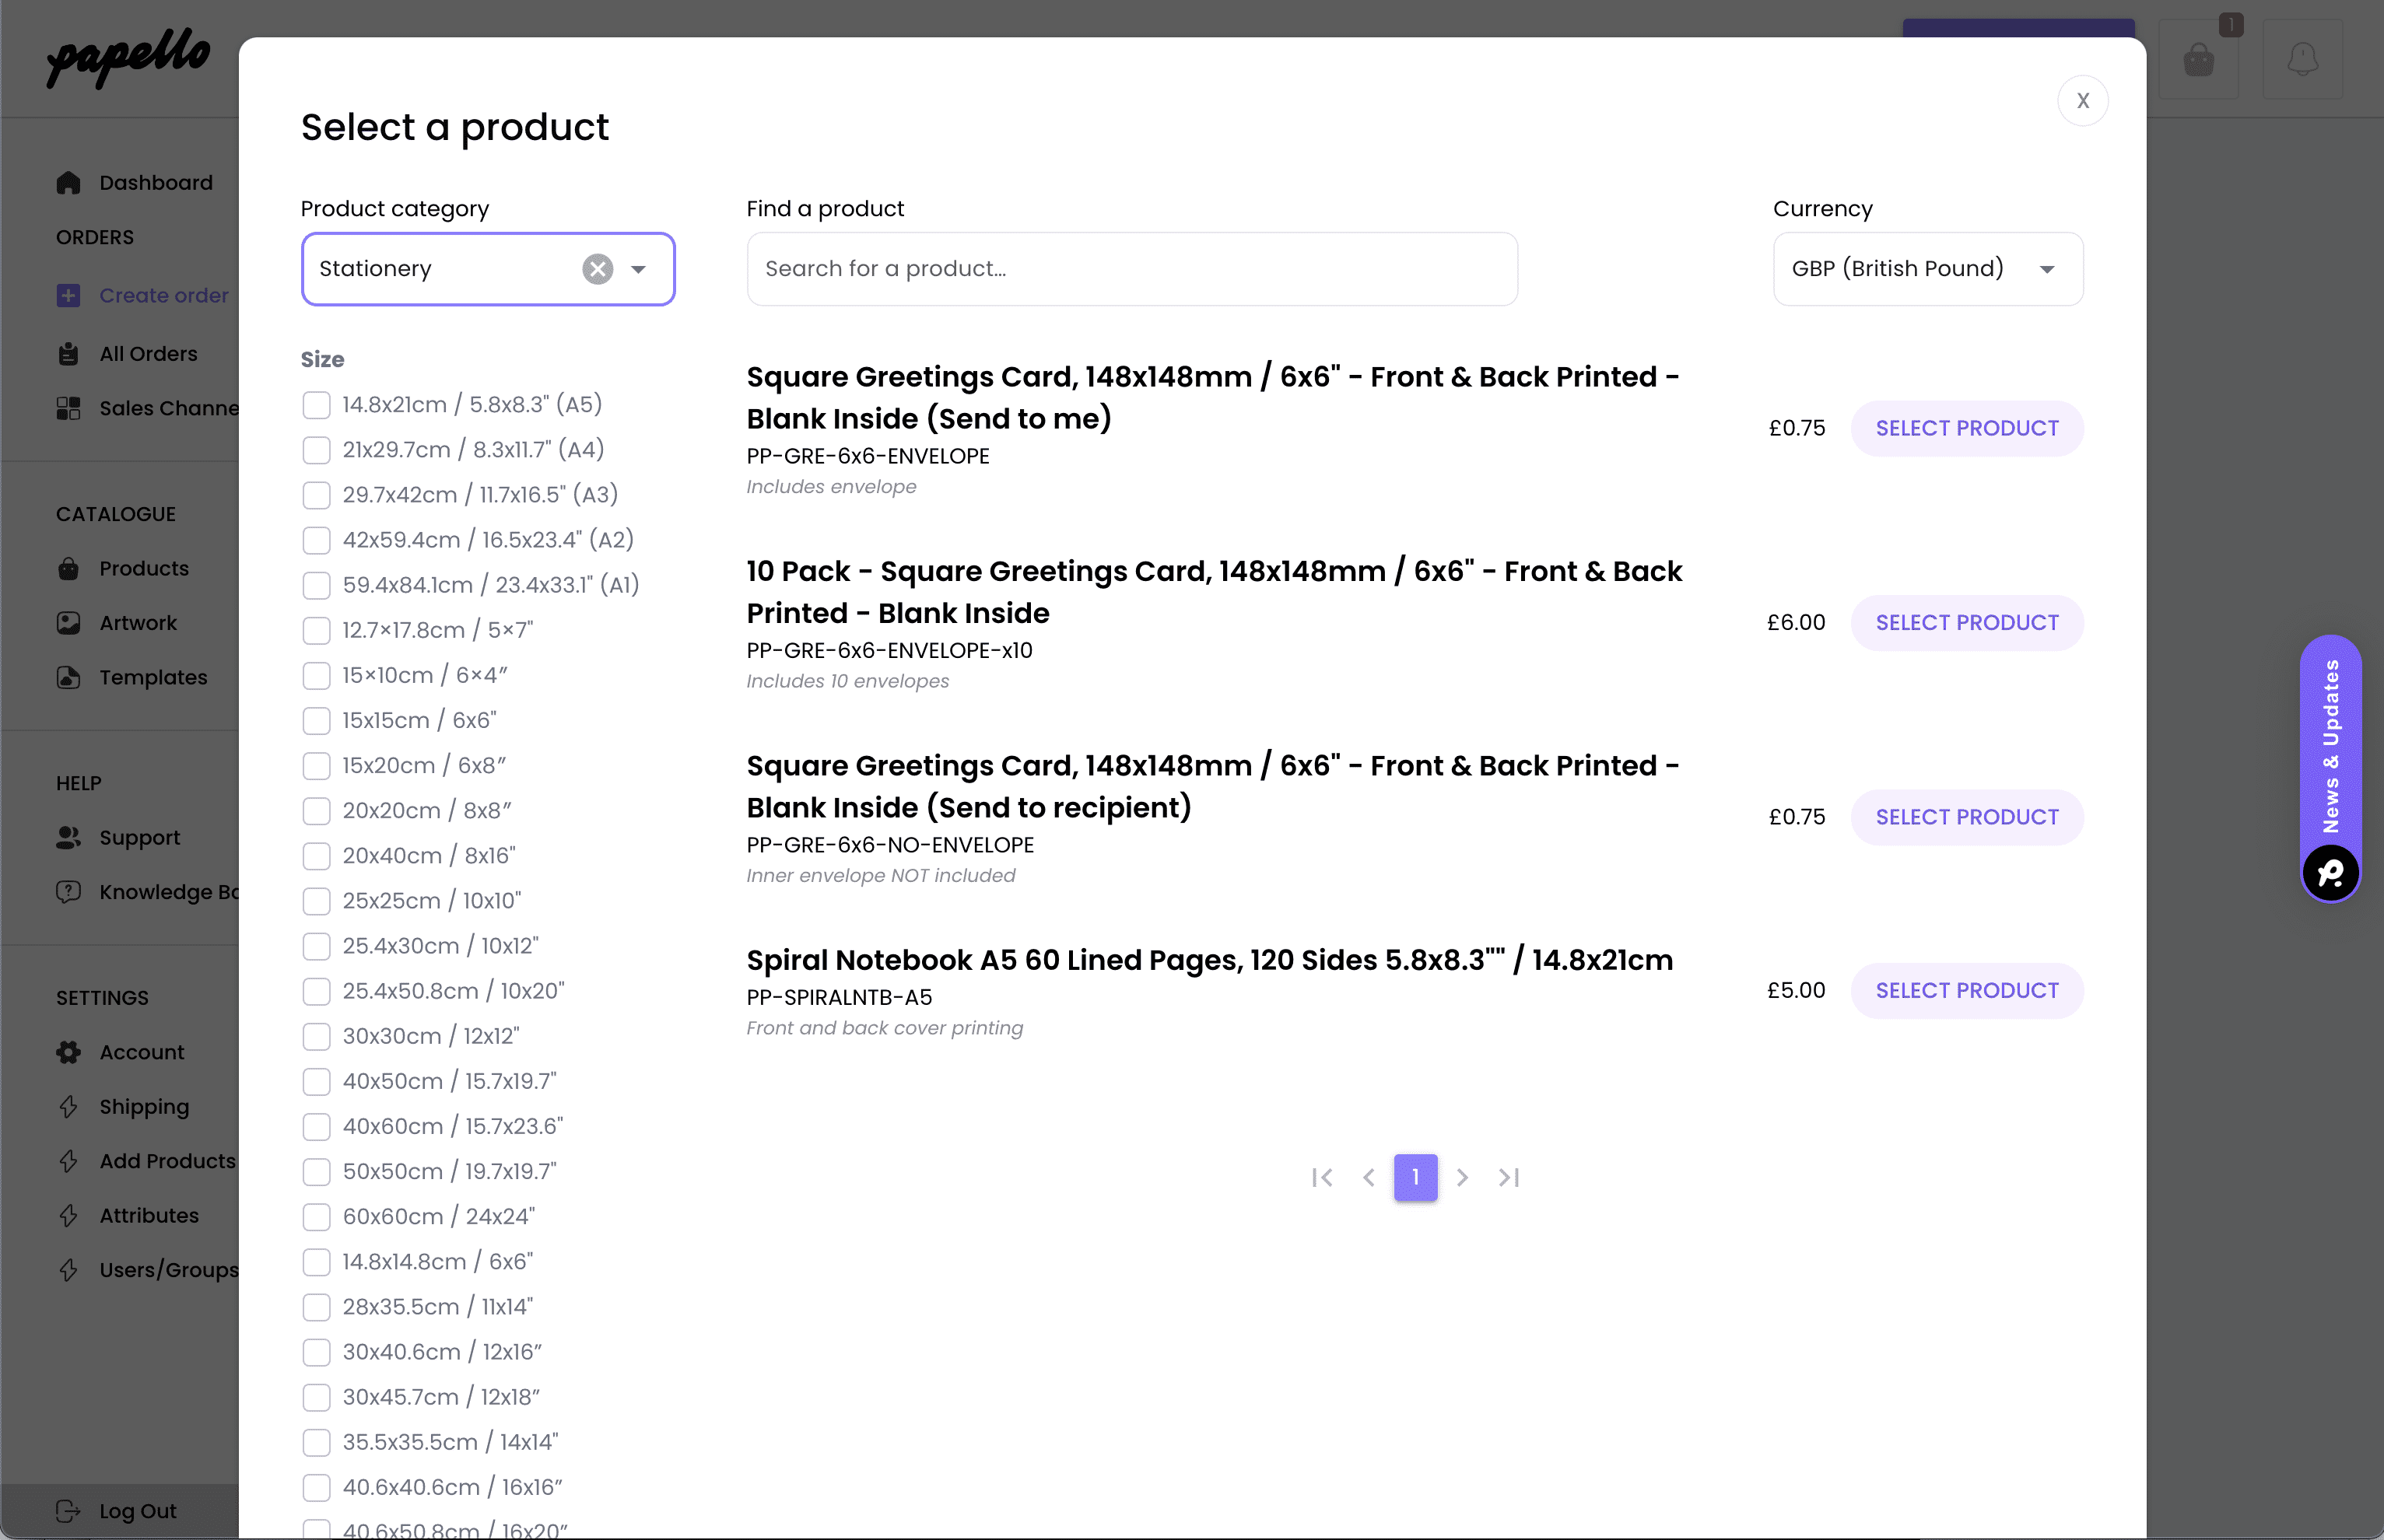Close the Select a product dialog
This screenshot has height=1540, width=2384.
pyautogui.click(x=2083, y=100)
